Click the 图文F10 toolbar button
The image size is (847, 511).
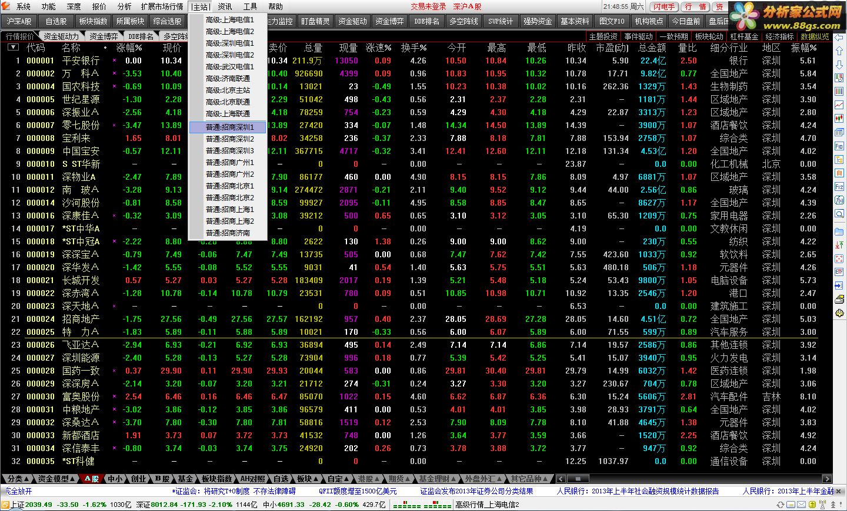tap(612, 21)
